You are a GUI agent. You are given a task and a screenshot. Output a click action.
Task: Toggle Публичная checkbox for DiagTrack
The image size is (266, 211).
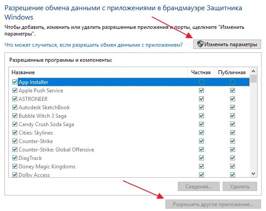[232, 158]
